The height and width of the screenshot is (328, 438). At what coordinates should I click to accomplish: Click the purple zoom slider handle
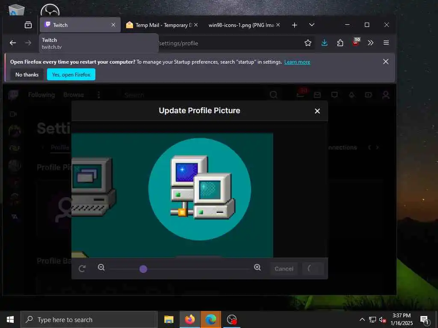coord(143,269)
